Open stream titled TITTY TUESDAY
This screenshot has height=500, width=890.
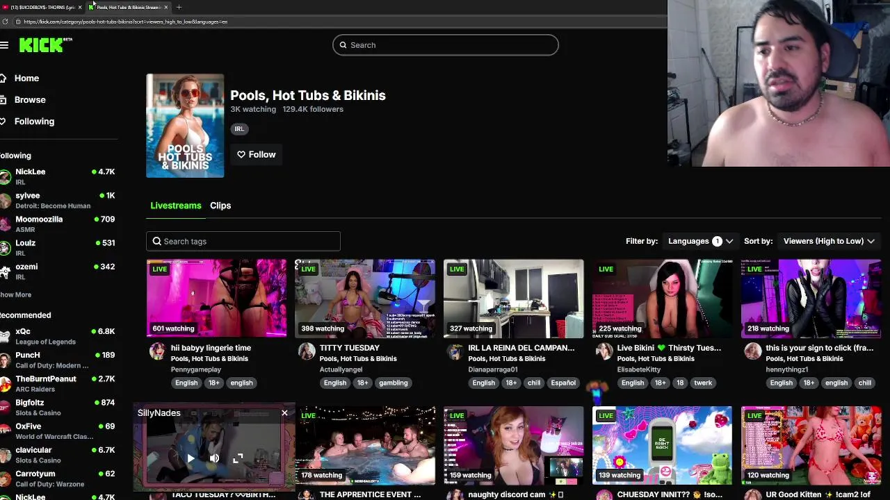(x=350, y=348)
